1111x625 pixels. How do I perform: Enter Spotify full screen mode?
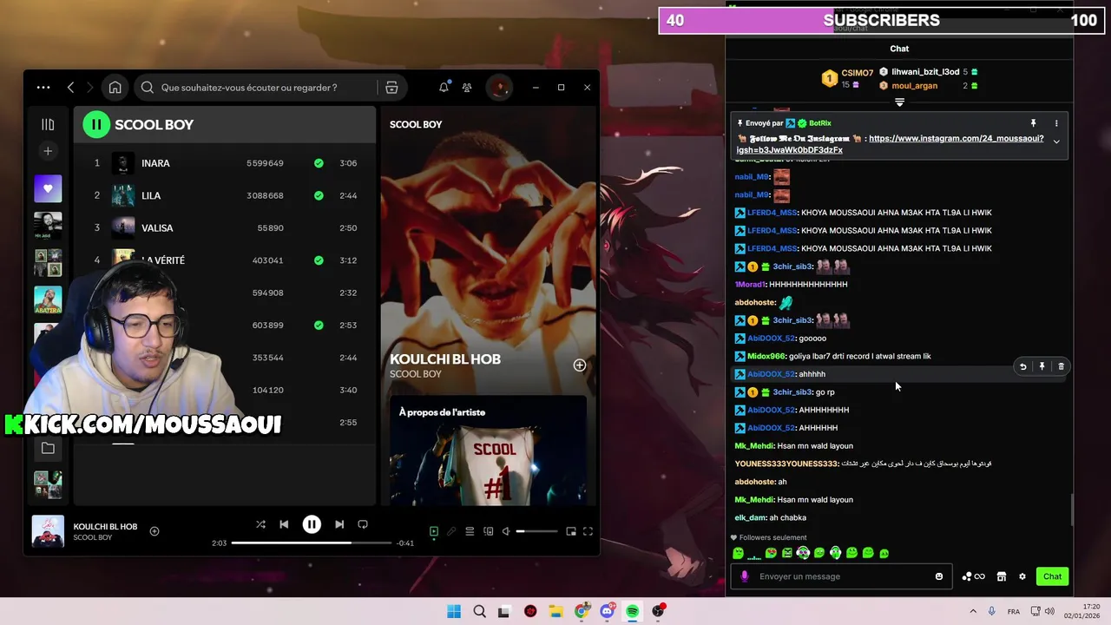[588, 531]
